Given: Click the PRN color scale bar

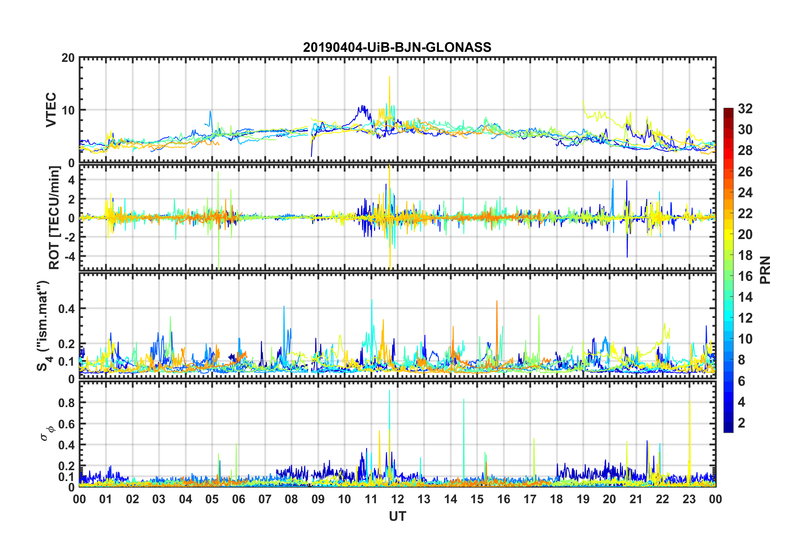Looking at the screenshot, I should click(728, 270).
